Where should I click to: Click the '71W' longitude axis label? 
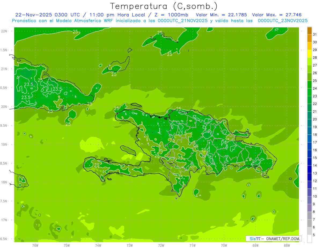(x=192, y=245)
